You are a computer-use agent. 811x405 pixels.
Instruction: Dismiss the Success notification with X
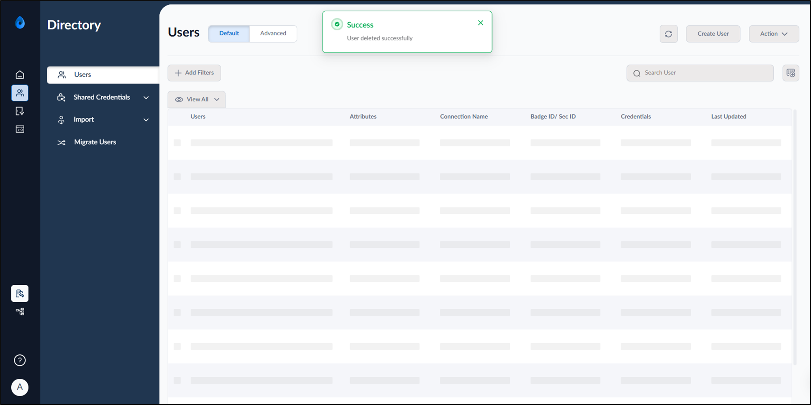click(480, 23)
